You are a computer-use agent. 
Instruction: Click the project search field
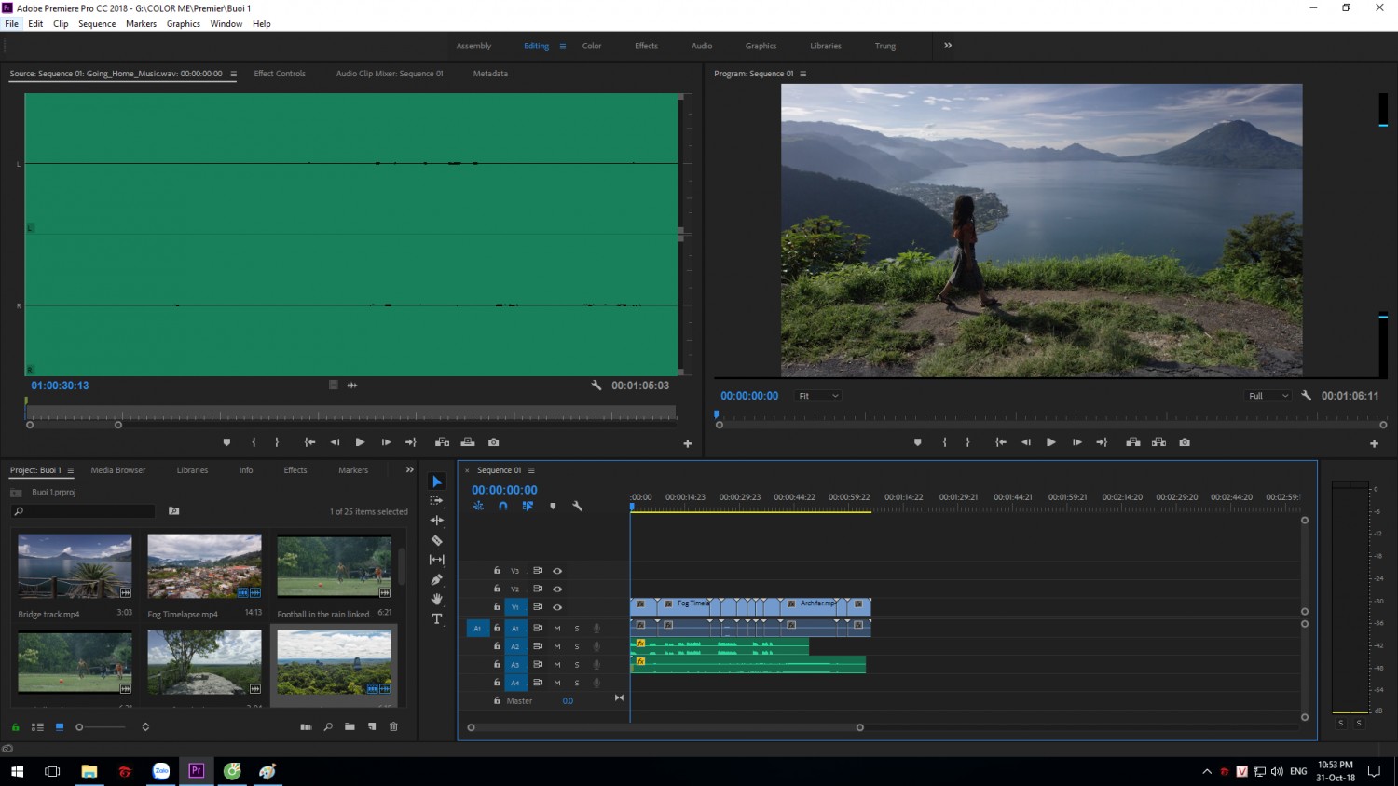83,511
